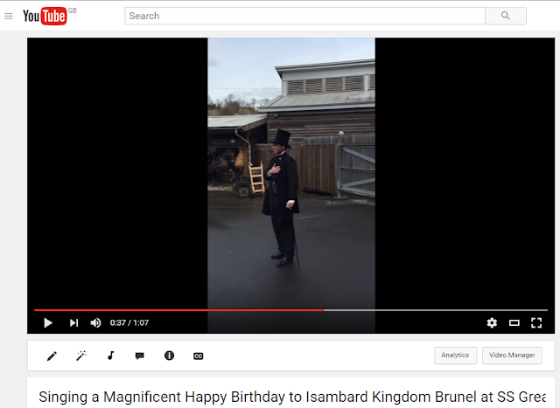Image resolution: width=560 pixels, height=408 pixels.
Task: Open the Annotations speech bubble tool
Action: click(x=140, y=356)
